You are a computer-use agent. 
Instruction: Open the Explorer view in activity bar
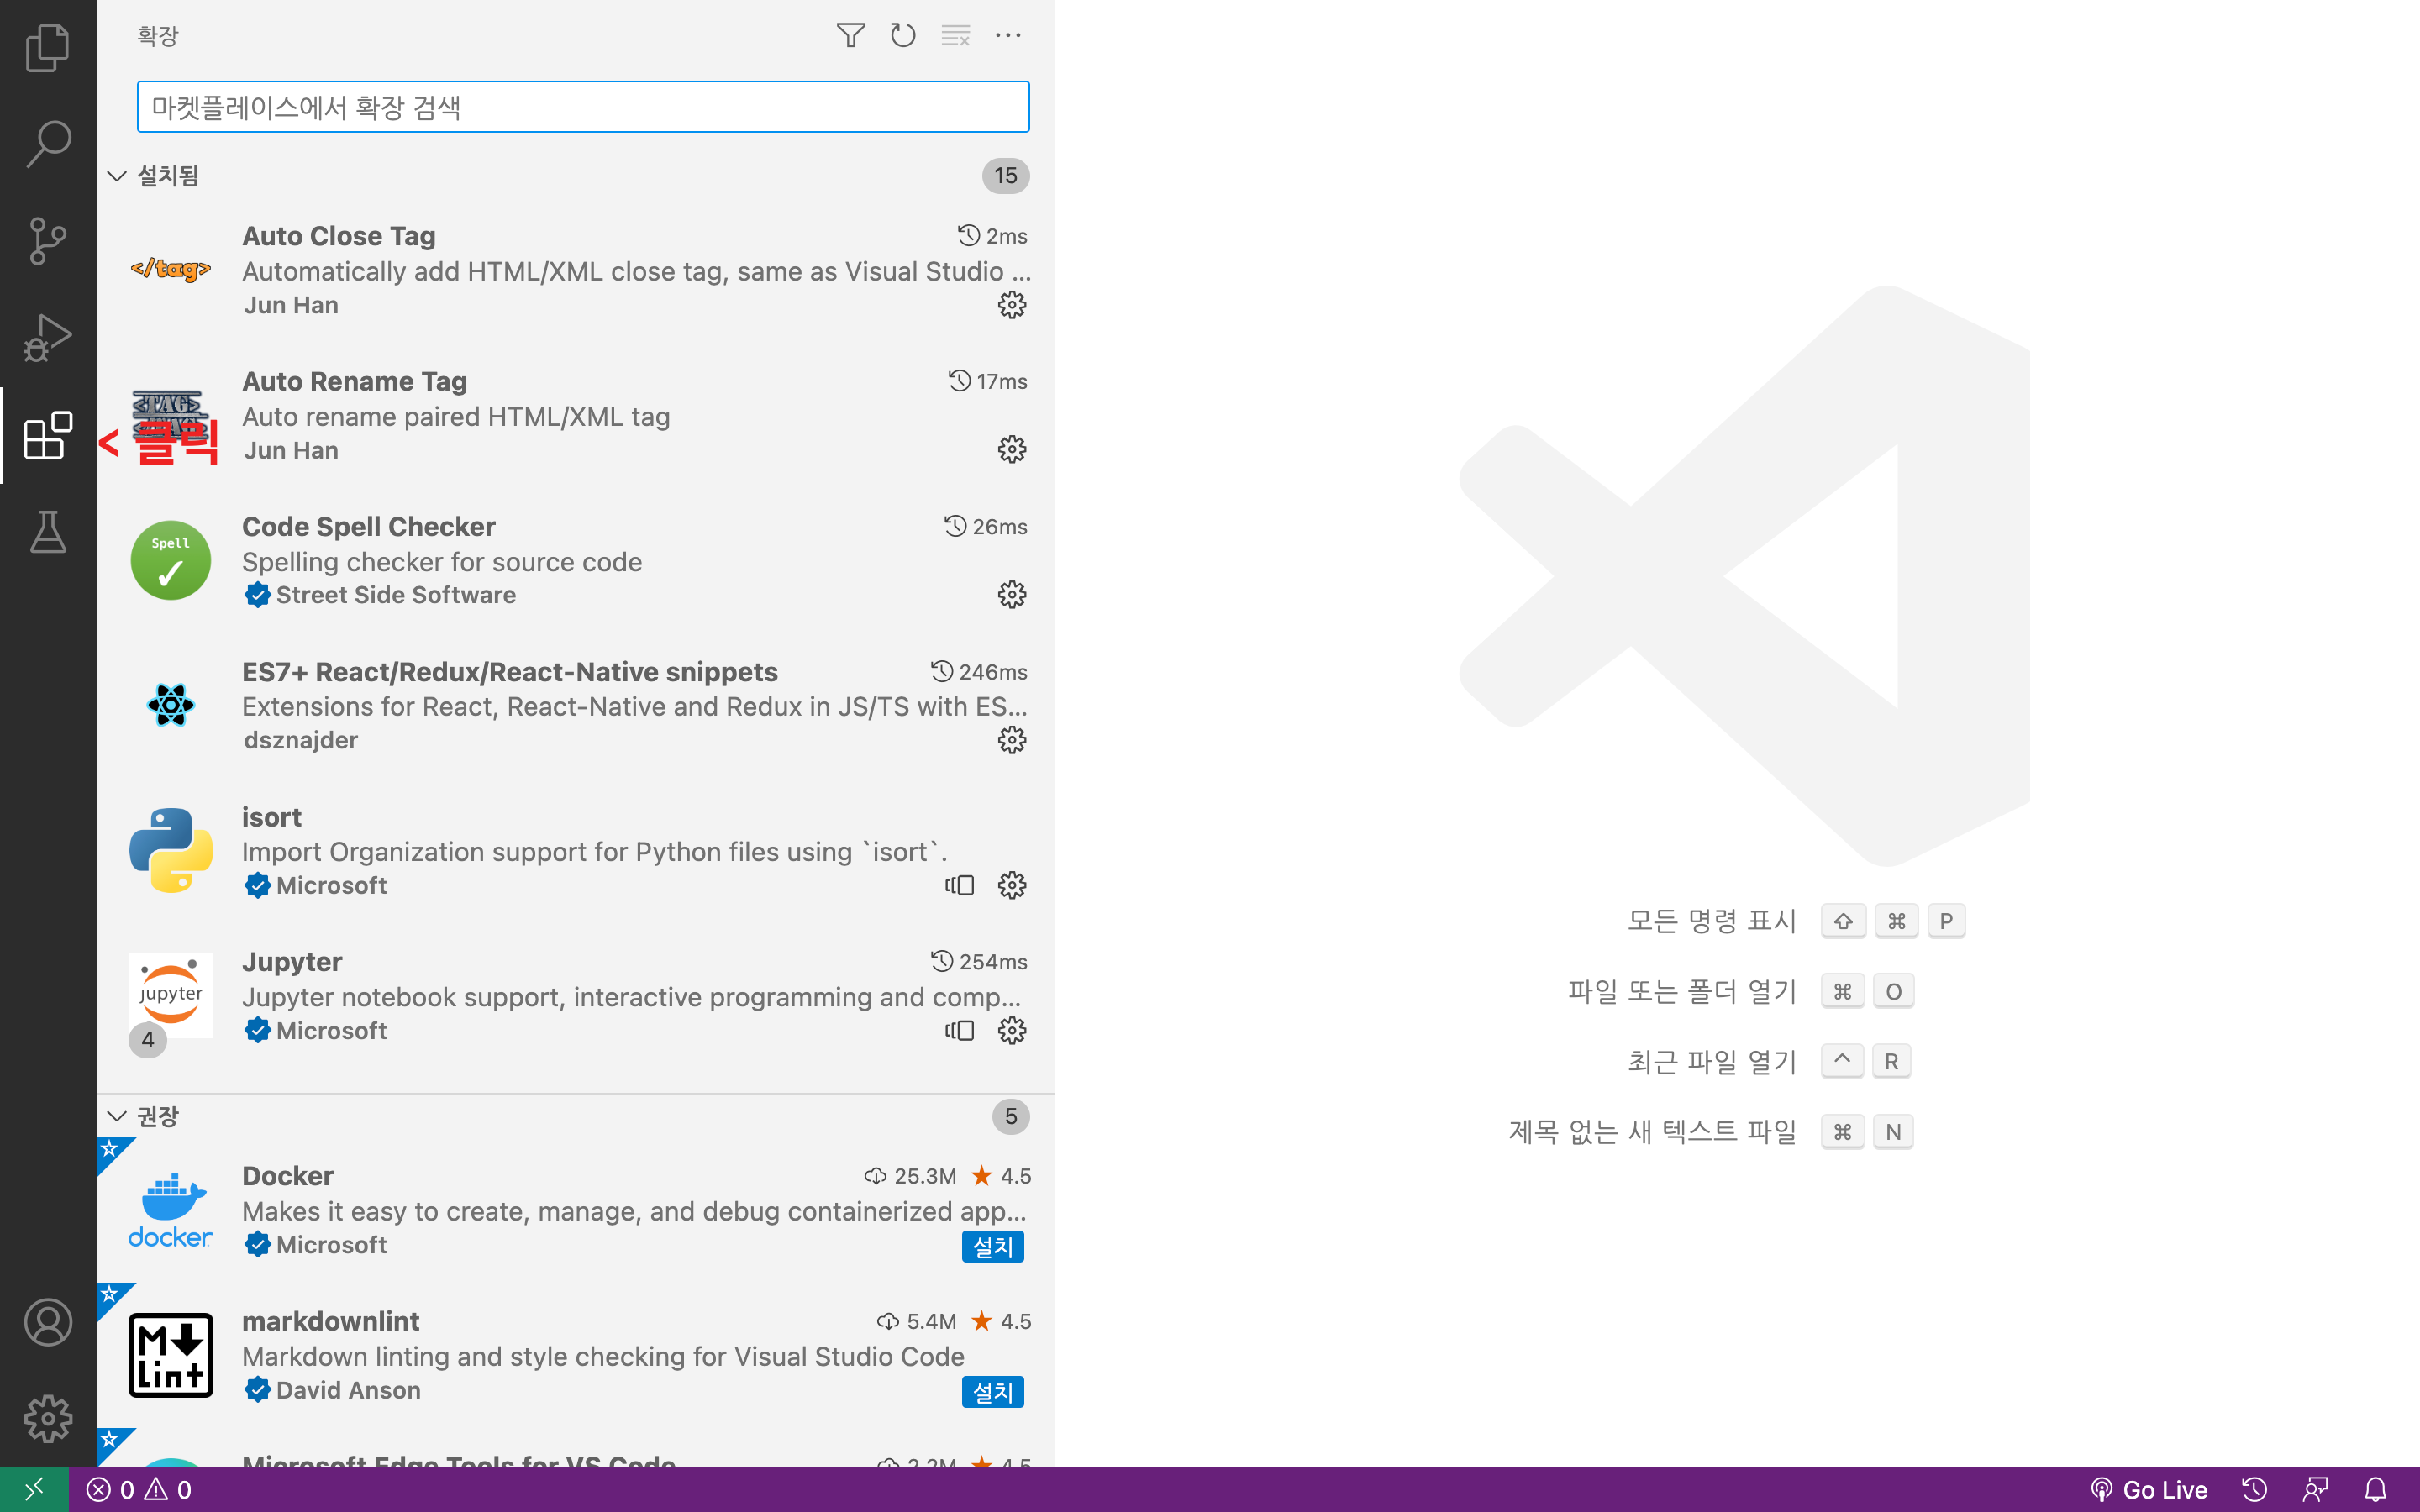click(47, 47)
